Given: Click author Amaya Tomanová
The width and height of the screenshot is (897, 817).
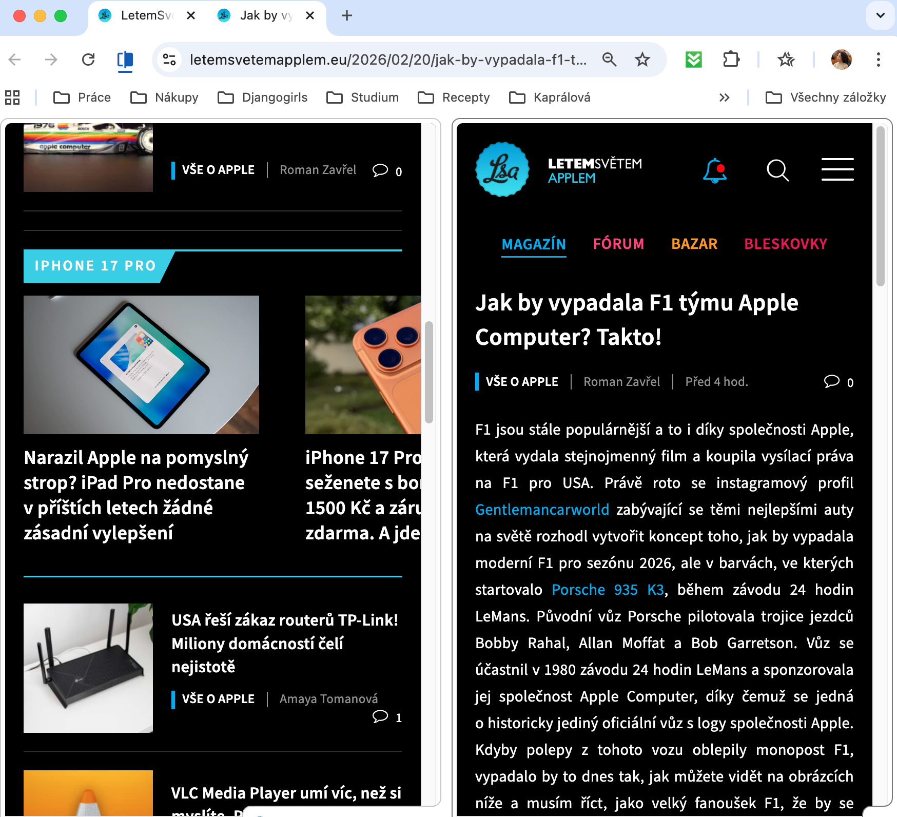Looking at the screenshot, I should tap(328, 699).
